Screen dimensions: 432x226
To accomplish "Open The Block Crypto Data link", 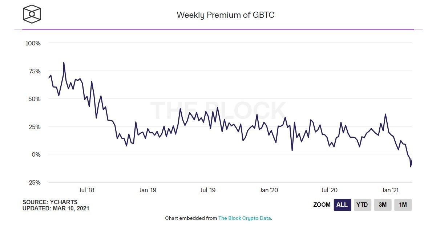I will coord(245,218).
